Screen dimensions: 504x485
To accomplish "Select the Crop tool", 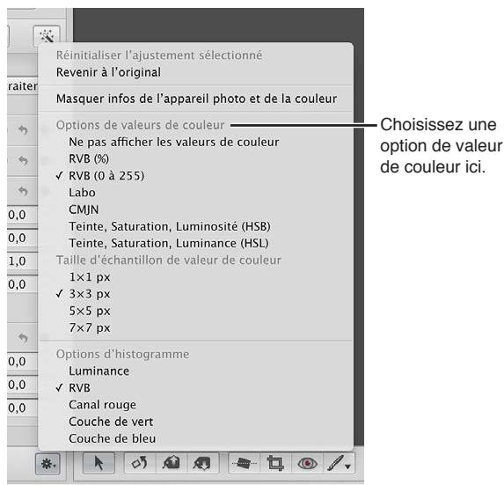I will point(275,463).
